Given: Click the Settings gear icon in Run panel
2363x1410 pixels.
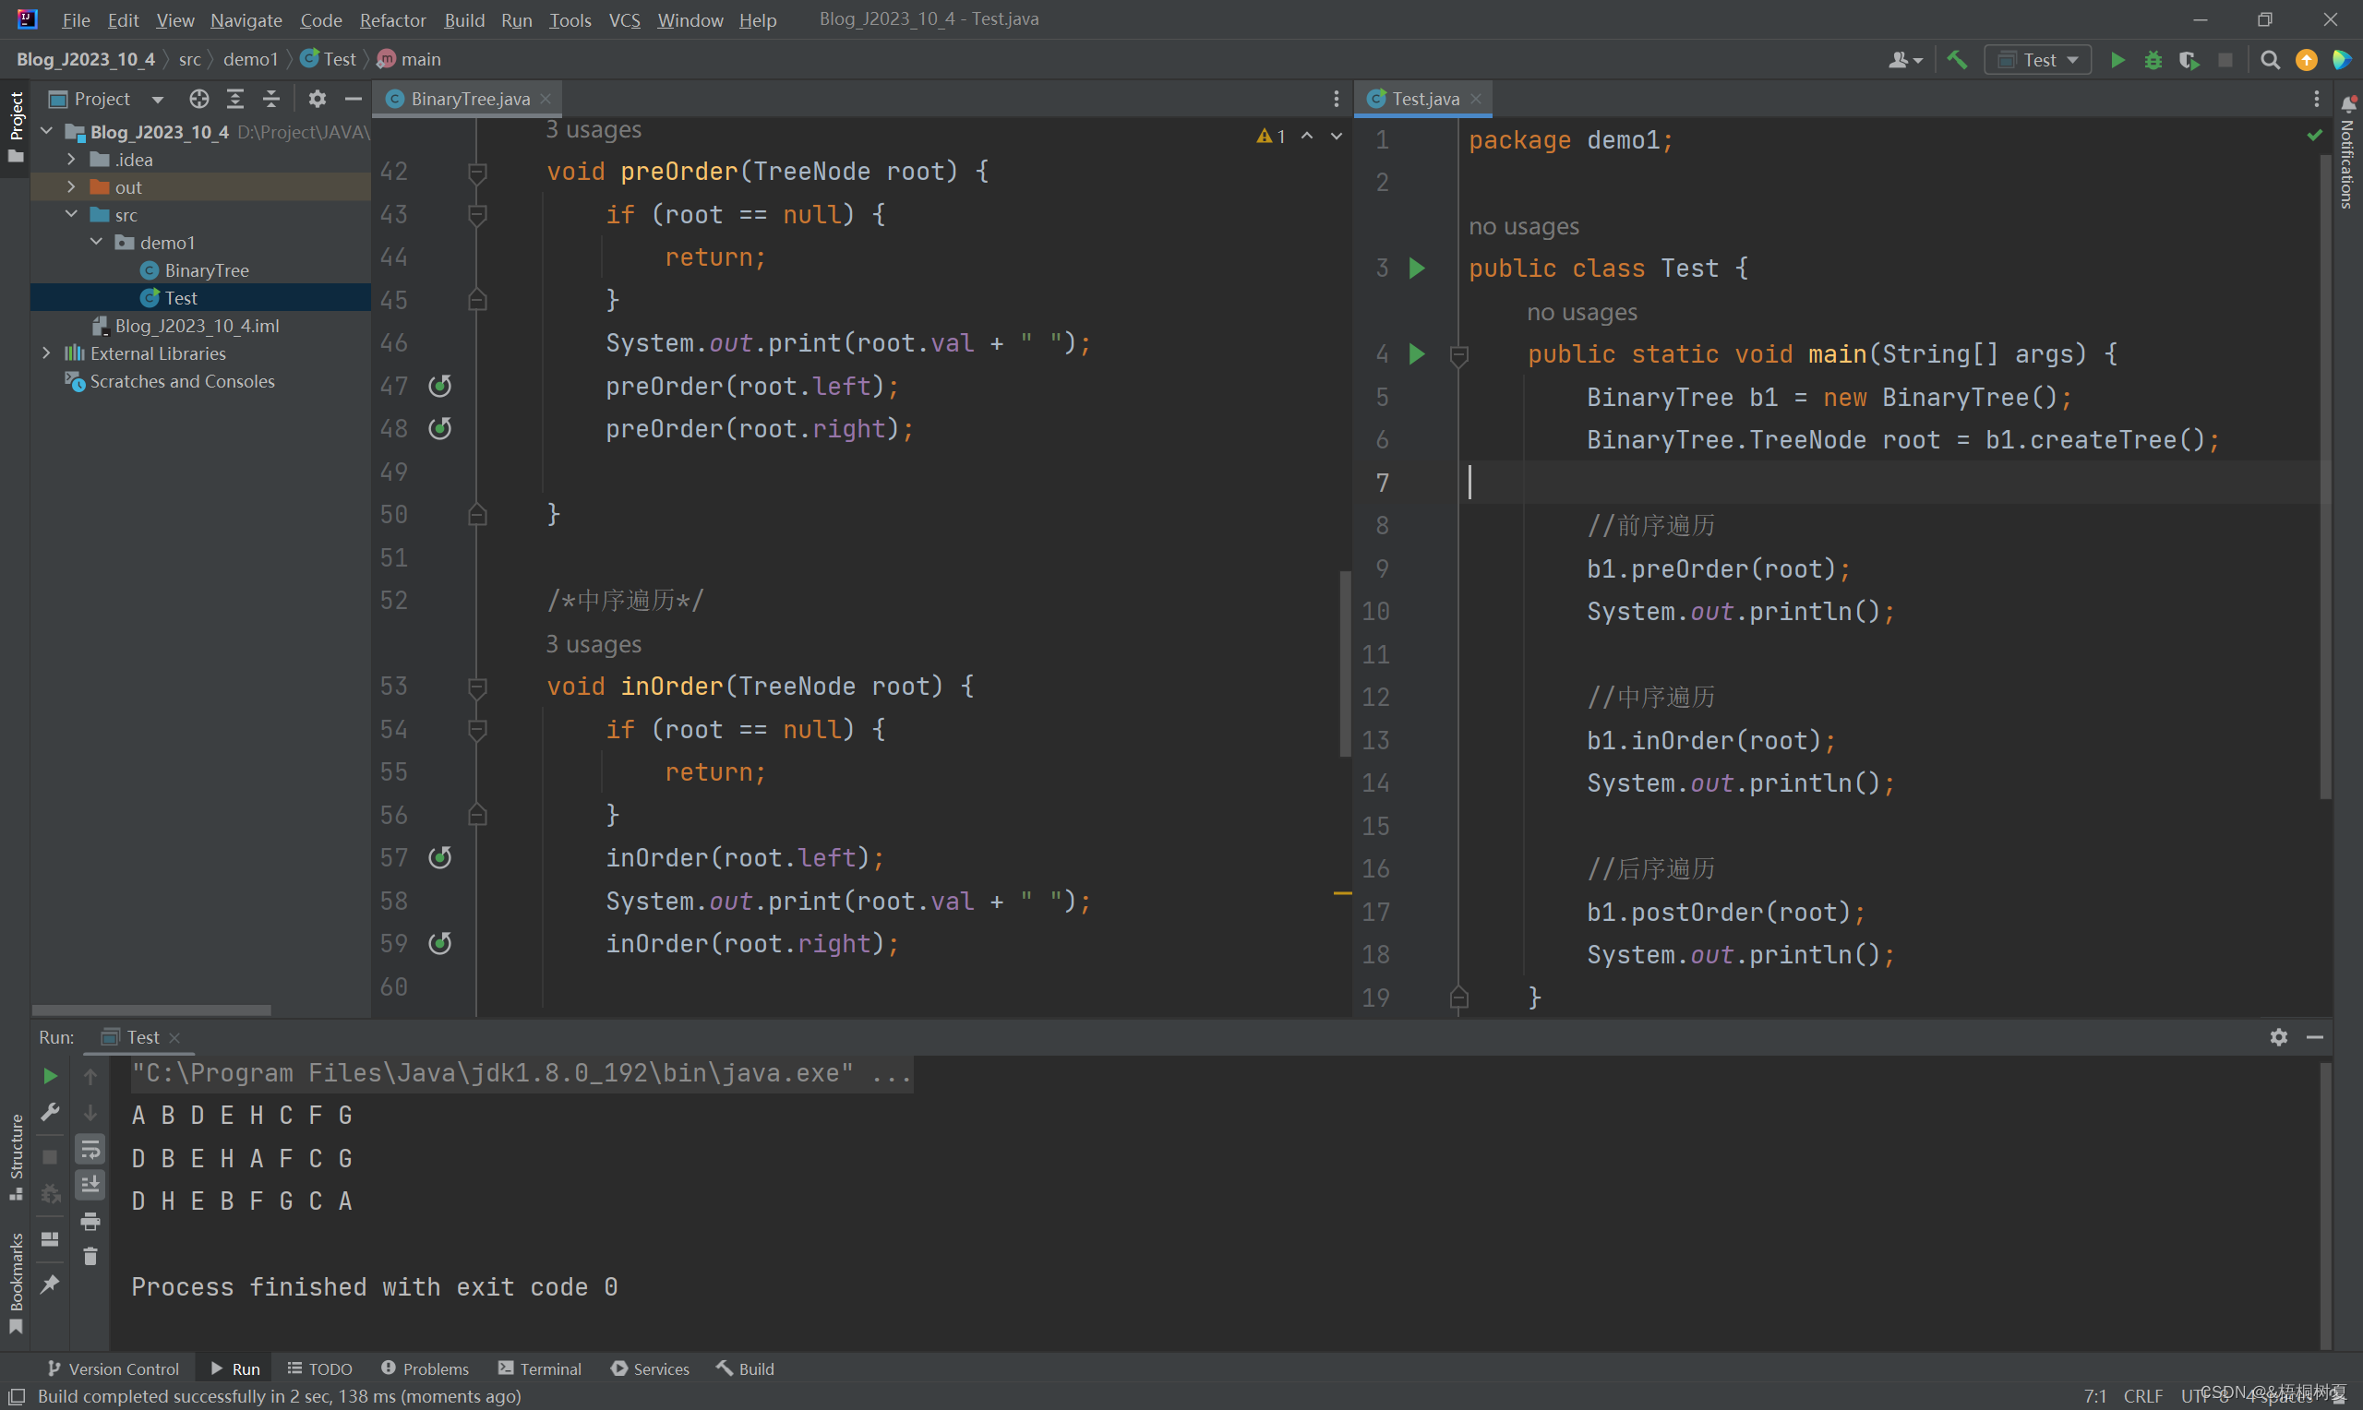Looking at the screenshot, I should coord(2279,1035).
